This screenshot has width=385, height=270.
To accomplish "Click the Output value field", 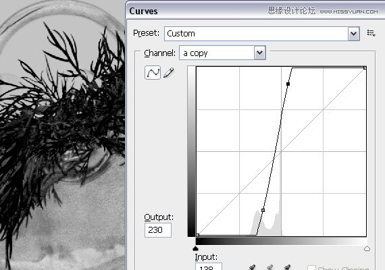I will 158,230.
